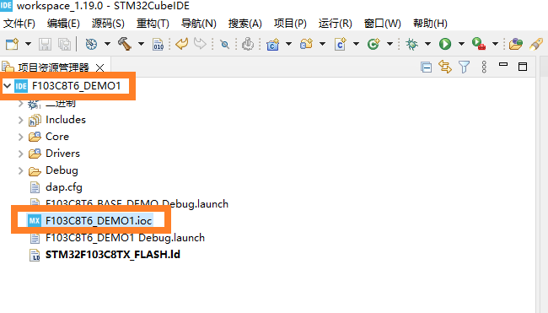The width and height of the screenshot is (548, 313).
Task: Click the open folder toolbar icon
Action: pos(515,44)
